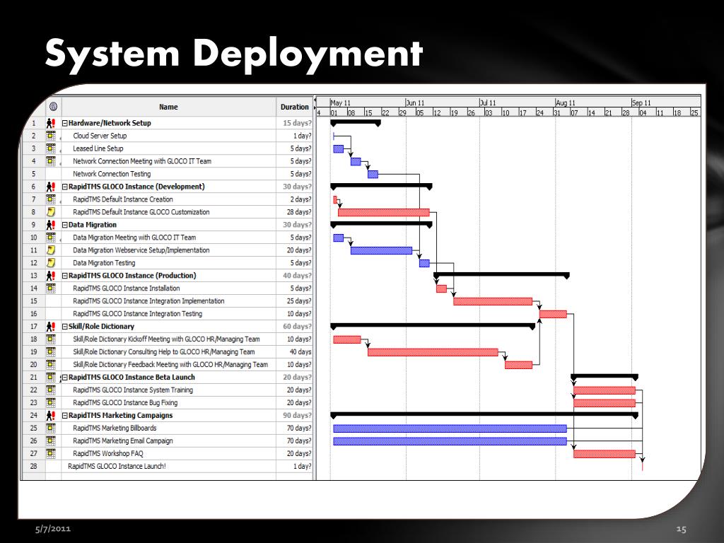Click the blue Leased Line Setup Gantt bar

(339, 148)
